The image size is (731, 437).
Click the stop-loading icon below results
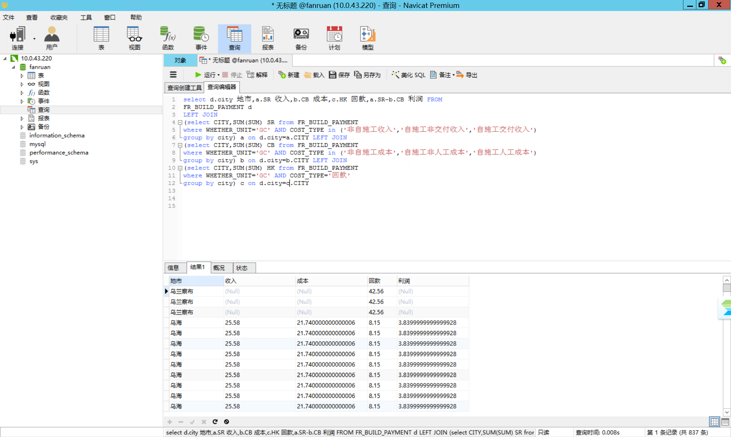click(x=227, y=421)
